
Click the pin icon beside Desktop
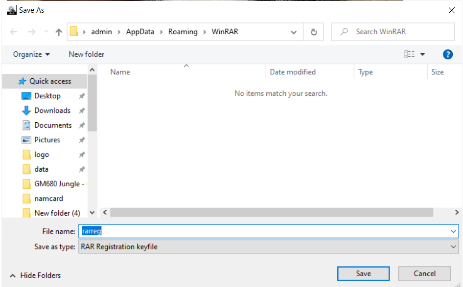82,96
